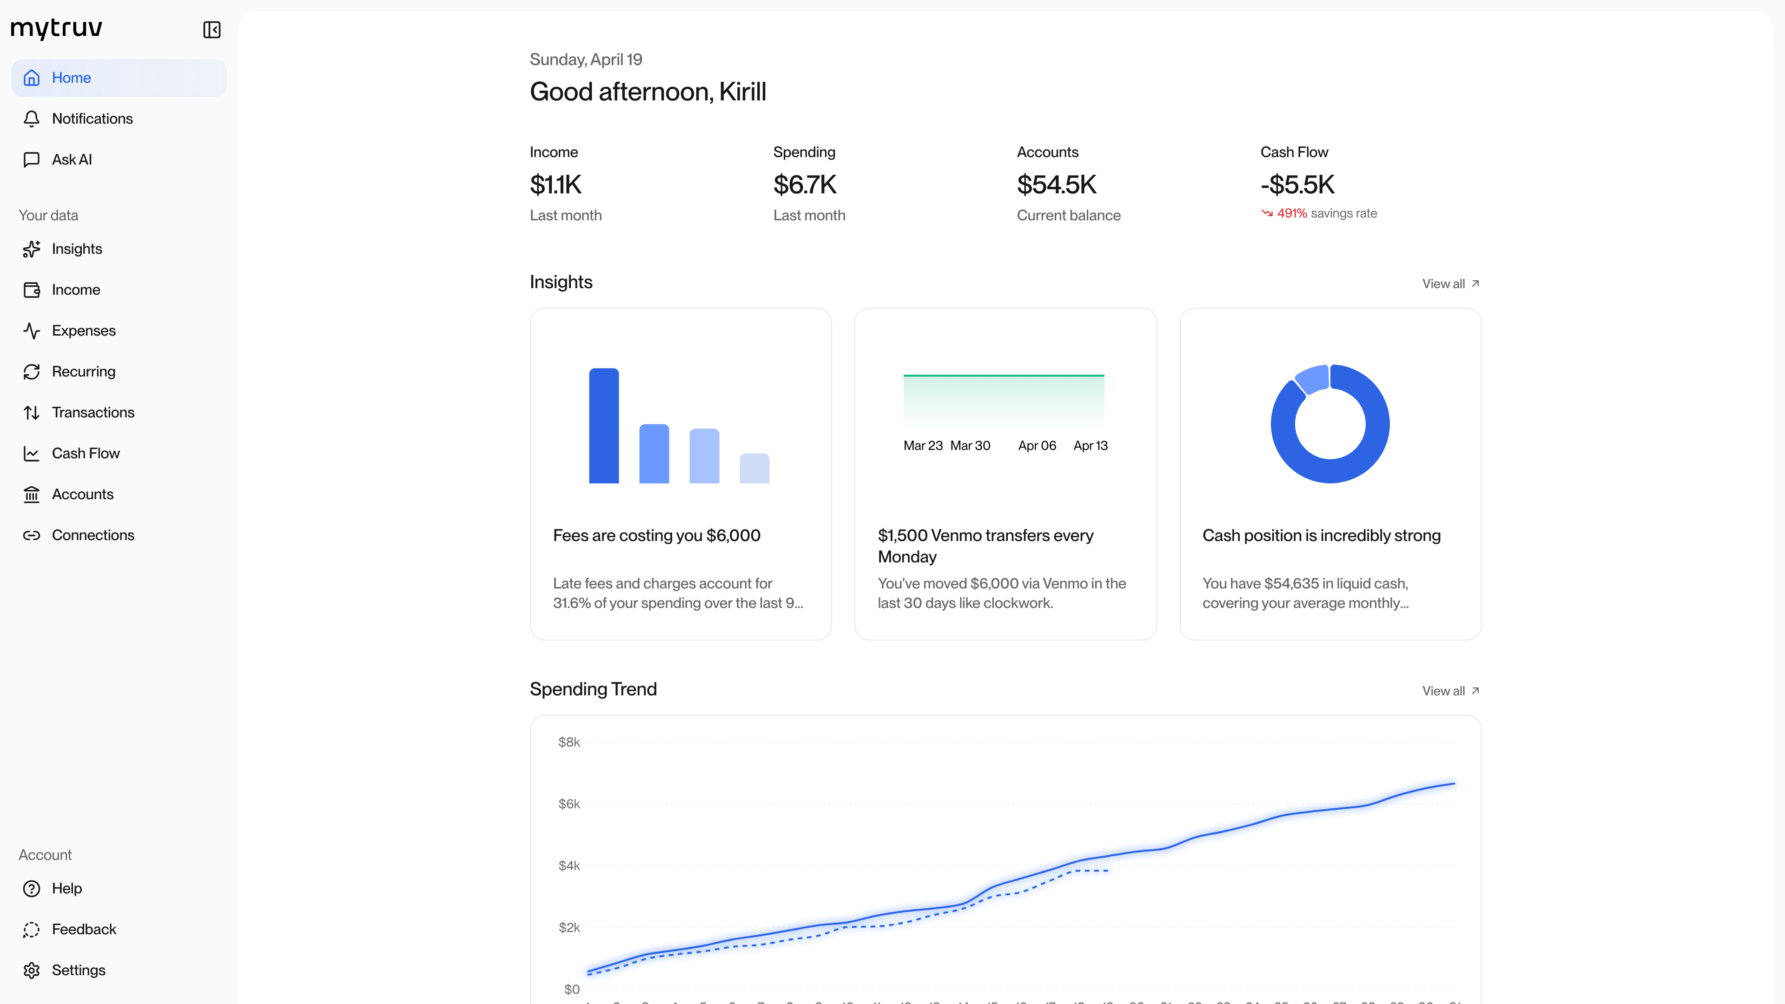This screenshot has height=1004, width=1785.
Task: Click the Cash Flow chart icon
Action: point(31,453)
